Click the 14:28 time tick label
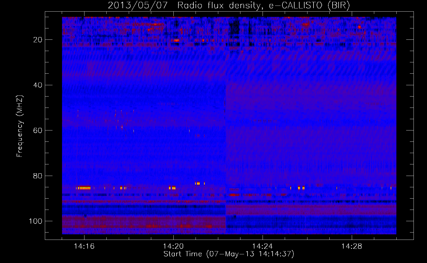Screen dimensions: 427x263 coord(352,246)
